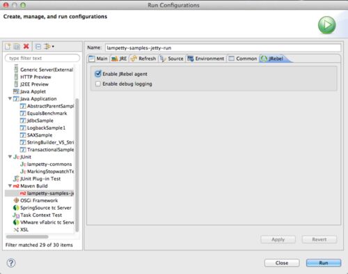The height and width of the screenshot is (274, 348).
Task: Check Enable debug logging checkbox
Action: coord(98,84)
